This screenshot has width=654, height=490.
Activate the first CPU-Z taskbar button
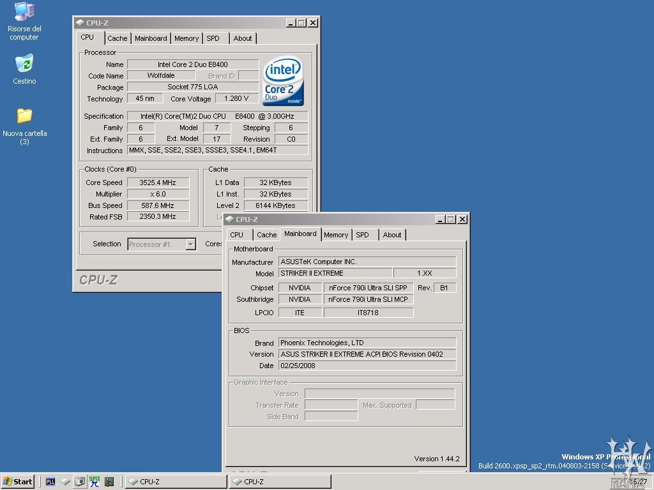point(176,482)
